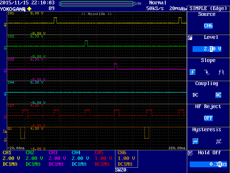Open SIMPLE (Edge) trigger type menu
The height and width of the screenshot is (173, 230).
coord(208,8)
